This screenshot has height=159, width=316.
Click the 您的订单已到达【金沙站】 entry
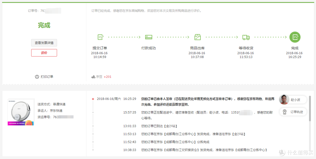tap(159, 126)
